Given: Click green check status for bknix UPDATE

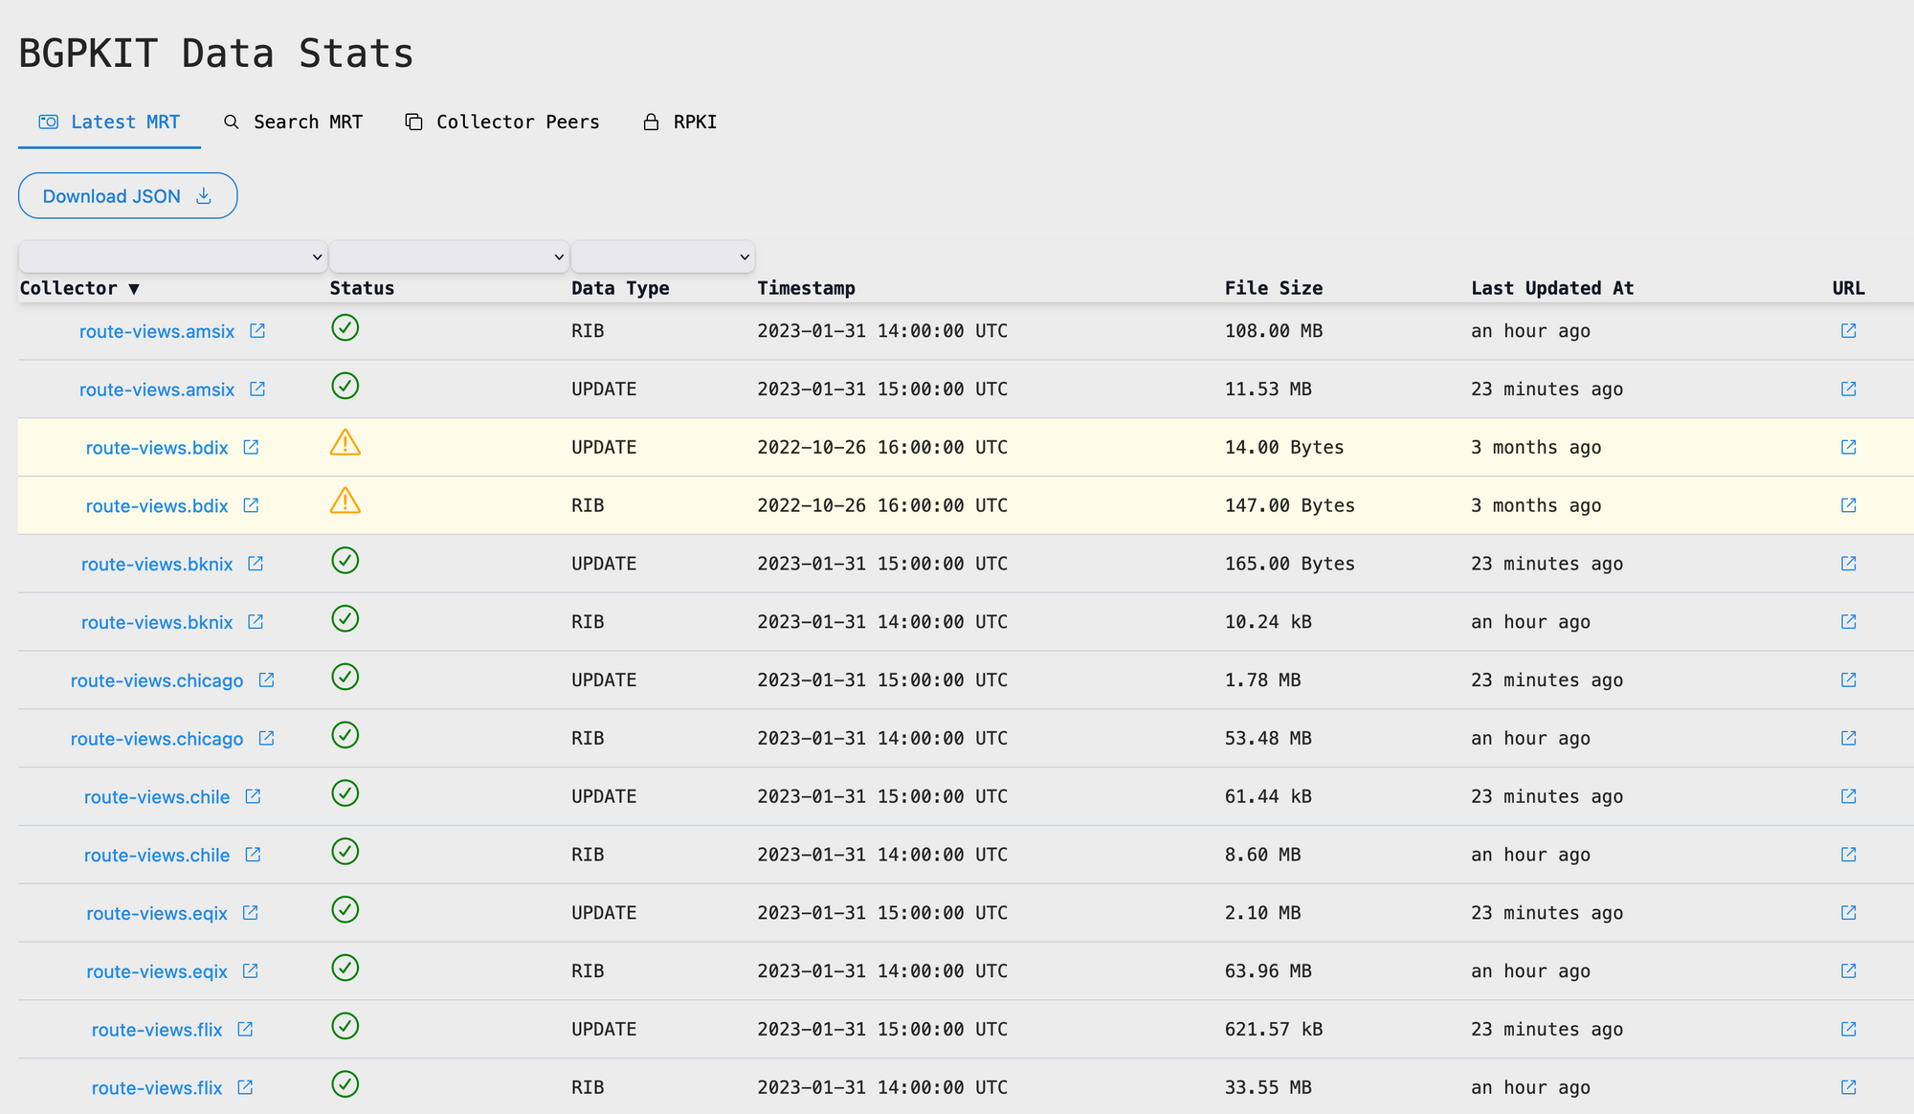Looking at the screenshot, I should [345, 560].
